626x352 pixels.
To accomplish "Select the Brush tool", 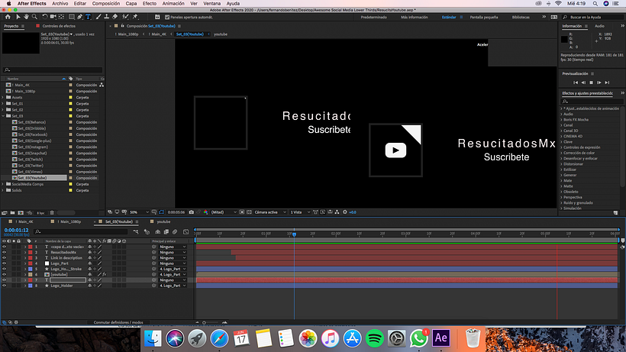I will (98, 17).
